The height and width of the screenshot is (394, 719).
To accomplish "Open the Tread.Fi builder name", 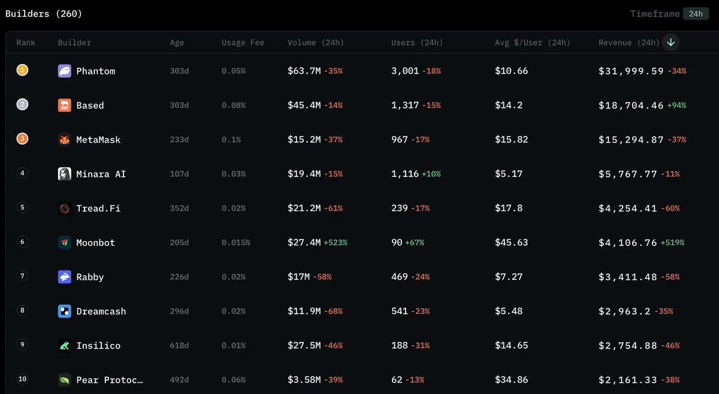I will (98, 208).
